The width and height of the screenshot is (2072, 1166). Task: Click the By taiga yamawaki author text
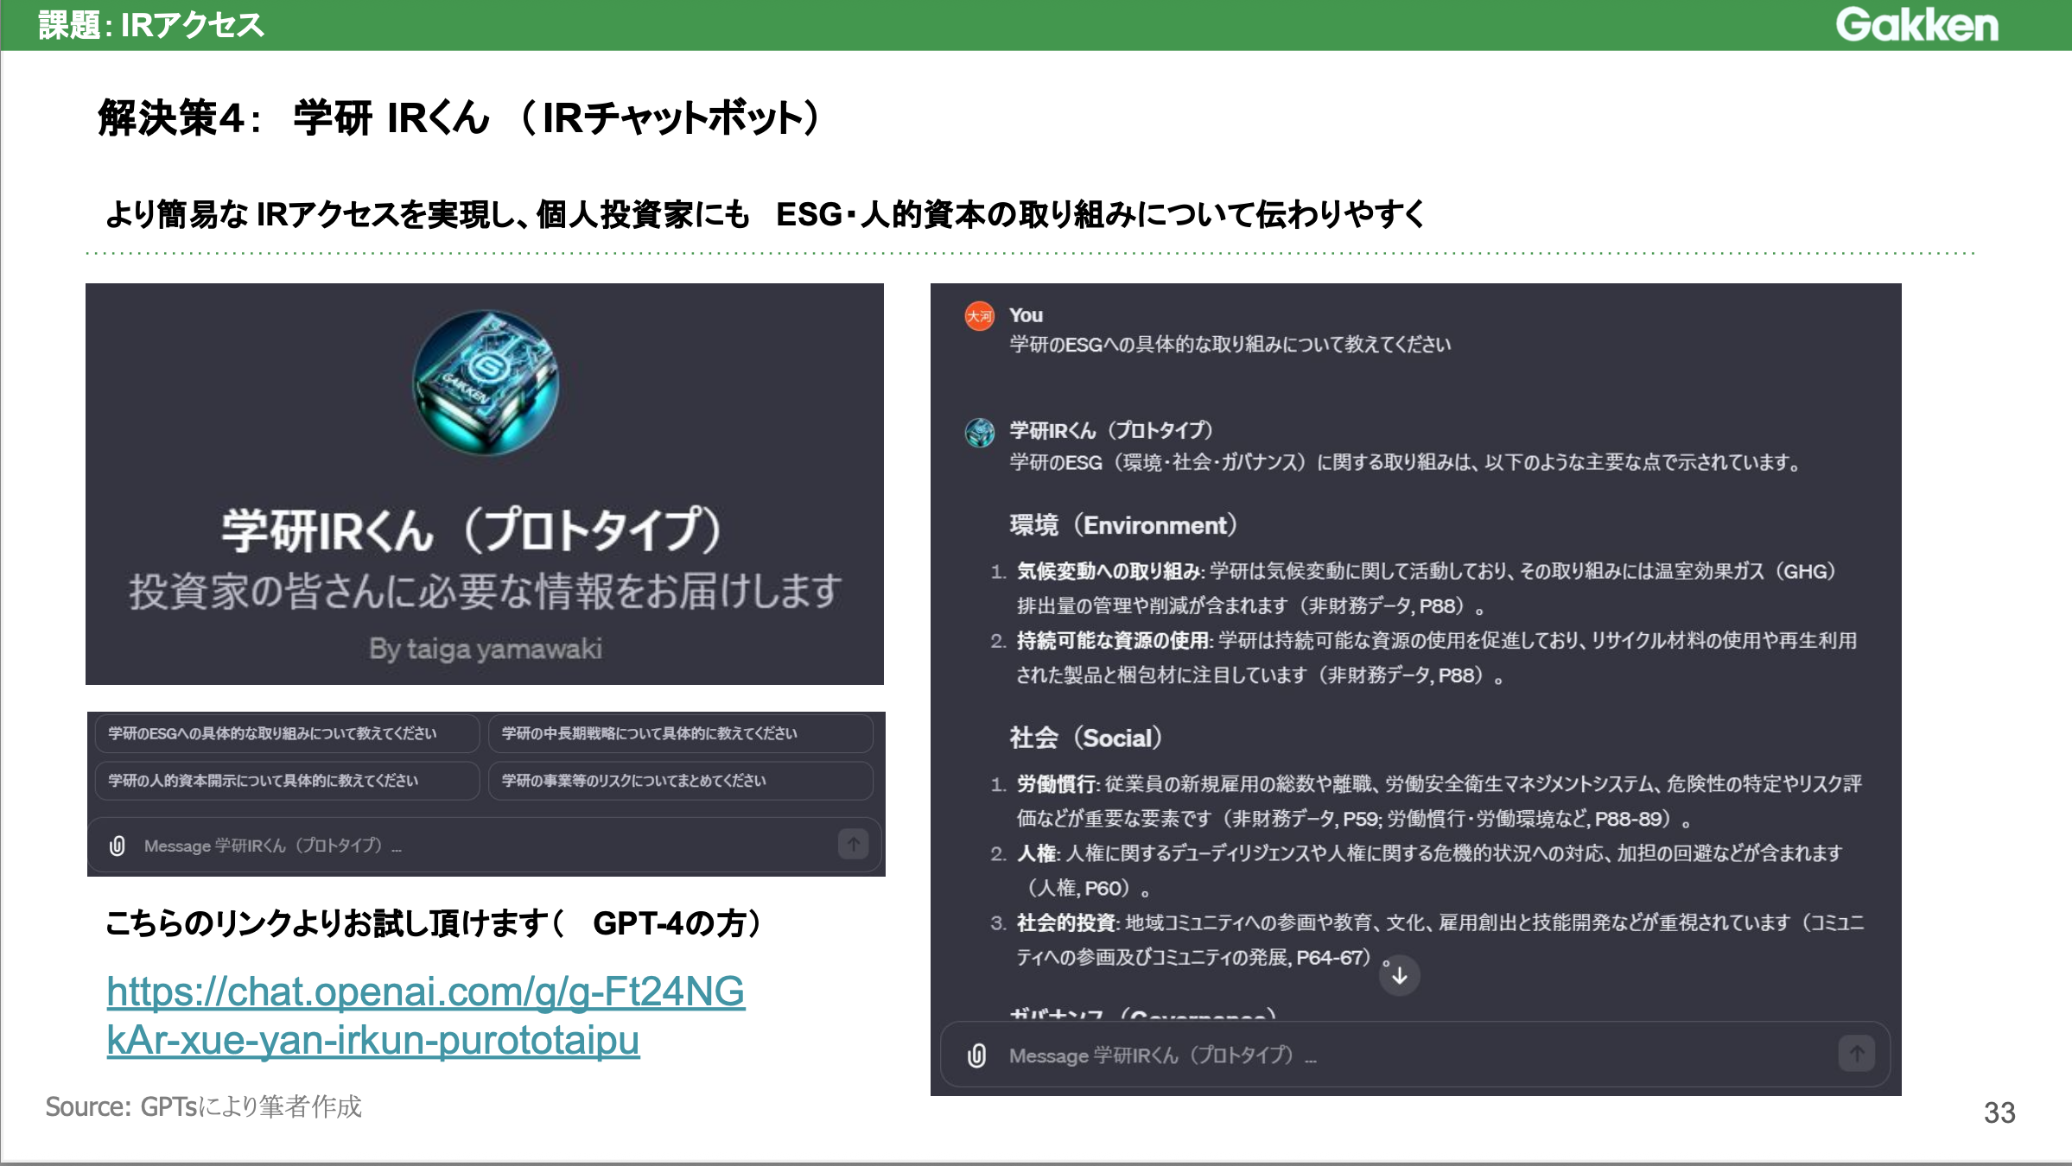pyautogui.click(x=485, y=649)
